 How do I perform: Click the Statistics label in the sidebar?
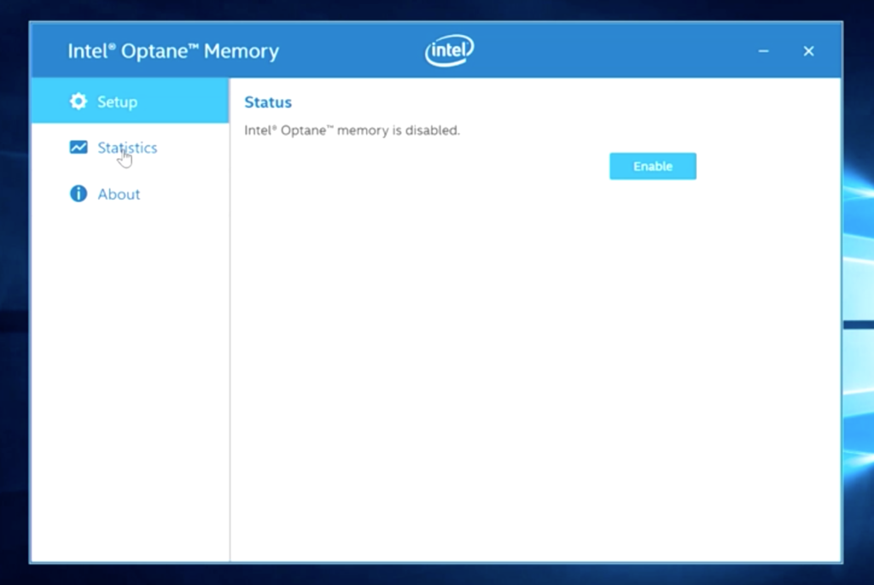tap(128, 147)
